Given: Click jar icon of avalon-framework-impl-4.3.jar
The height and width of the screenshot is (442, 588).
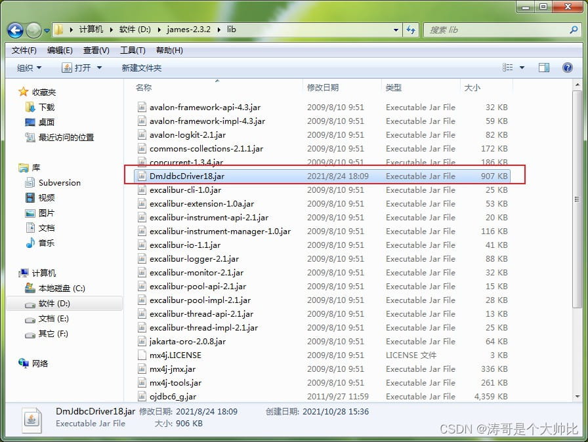Looking at the screenshot, I should (x=142, y=121).
